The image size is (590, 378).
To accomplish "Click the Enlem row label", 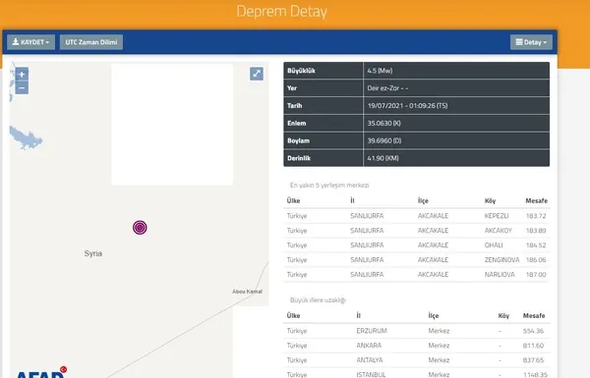I will pos(297,124).
